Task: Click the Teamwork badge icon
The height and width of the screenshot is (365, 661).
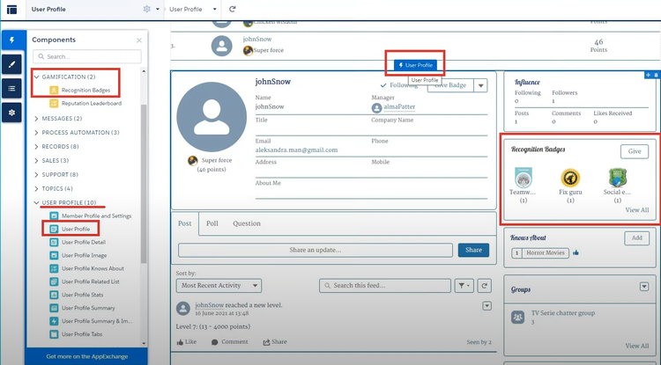Action: 524,178
